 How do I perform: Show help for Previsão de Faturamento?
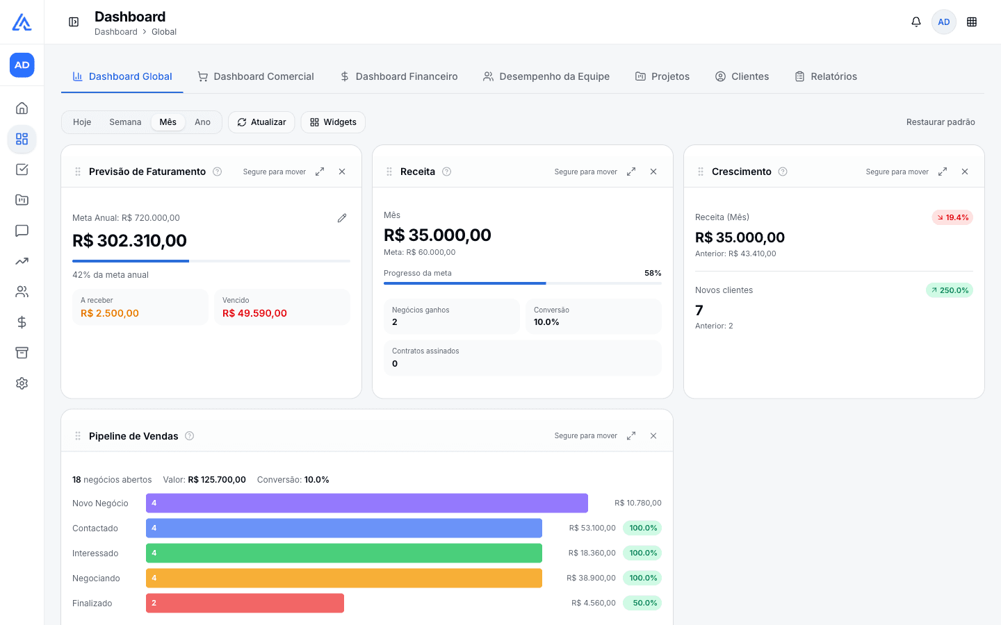point(218,172)
